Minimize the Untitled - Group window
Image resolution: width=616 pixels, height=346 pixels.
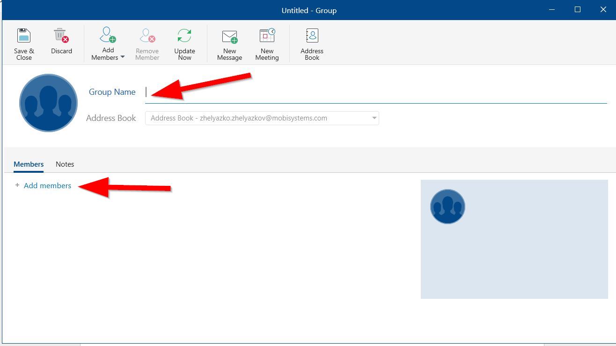coord(552,10)
